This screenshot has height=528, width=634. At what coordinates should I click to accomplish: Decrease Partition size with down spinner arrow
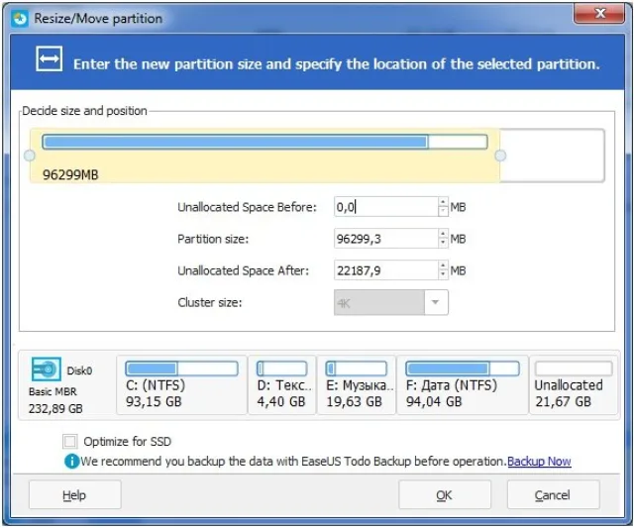pyautogui.click(x=443, y=243)
